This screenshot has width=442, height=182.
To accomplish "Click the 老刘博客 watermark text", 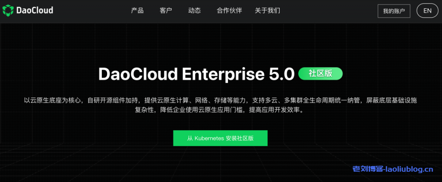I will 368,170.
